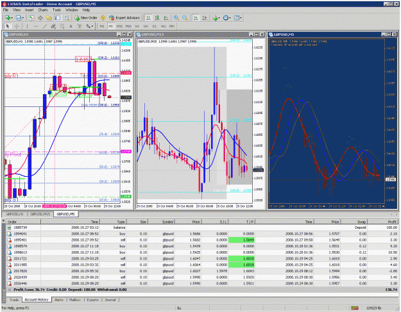
Task: Click the New Order button
Action: pos(86,18)
